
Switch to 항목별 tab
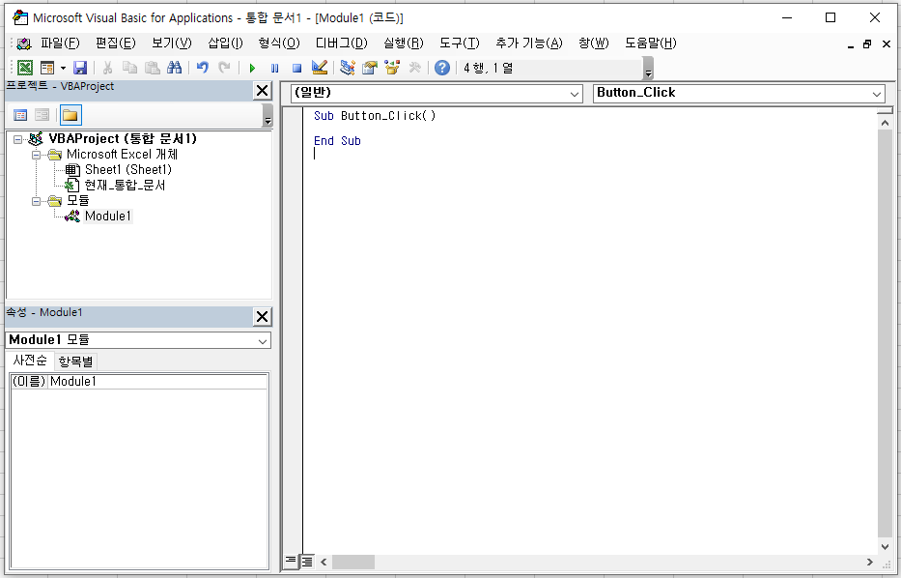click(x=76, y=361)
